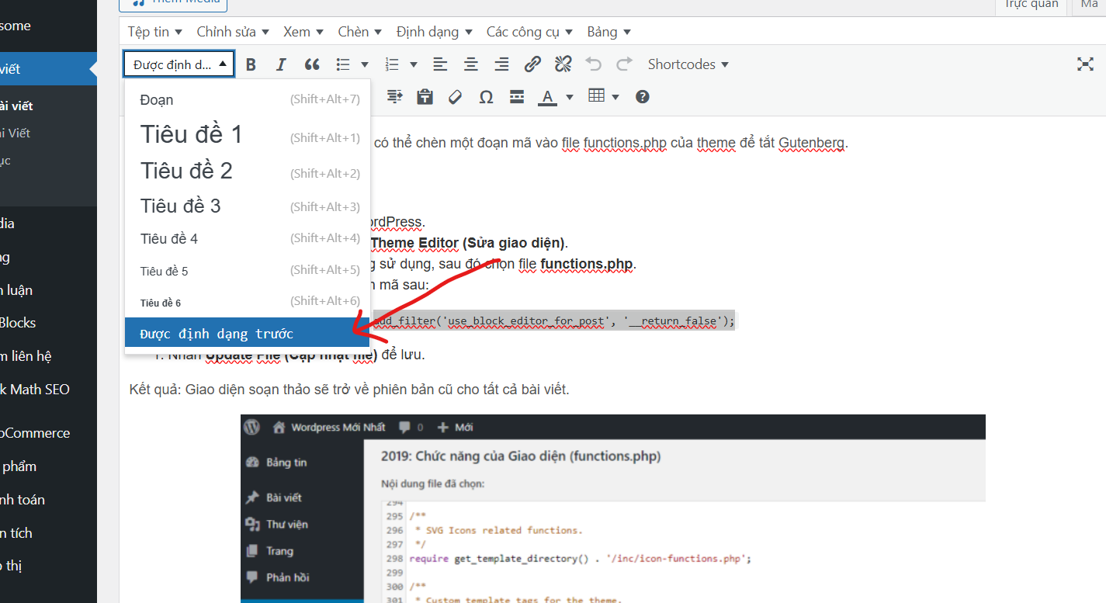The width and height of the screenshot is (1106, 603).
Task: Insert or edit link
Action: [x=532, y=64]
